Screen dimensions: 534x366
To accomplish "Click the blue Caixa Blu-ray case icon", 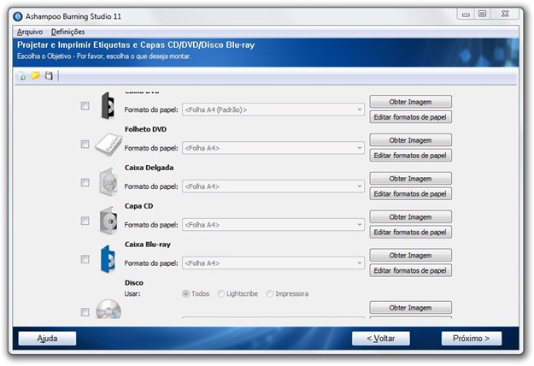I will pyautogui.click(x=109, y=259).
